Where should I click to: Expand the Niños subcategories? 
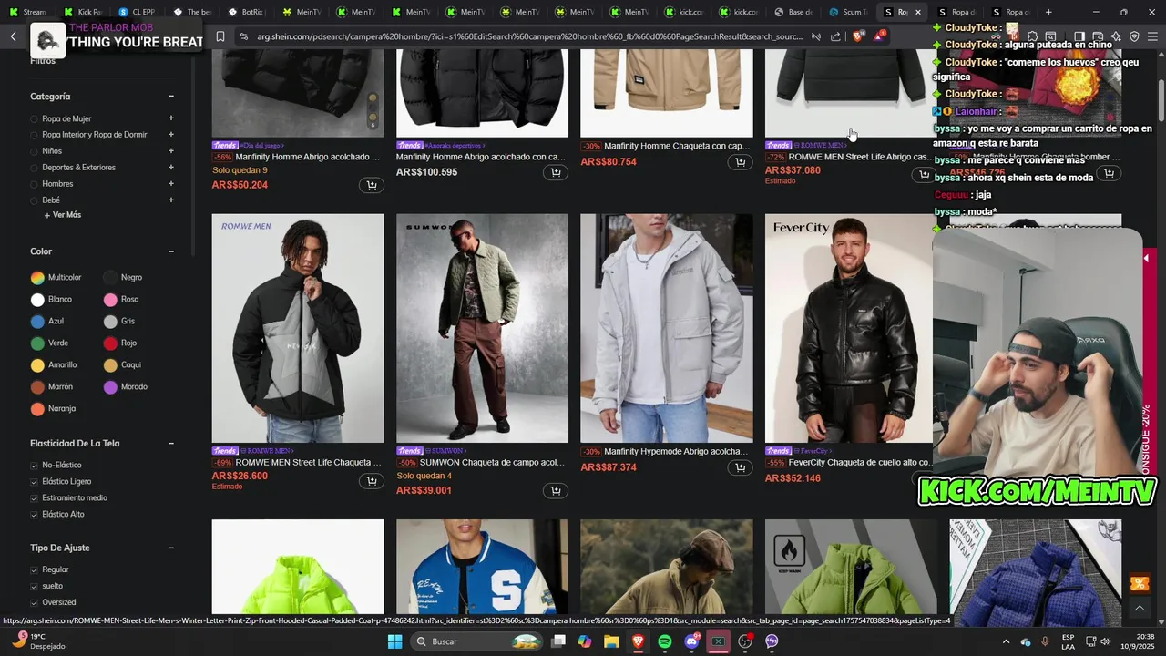[x=170, y=151]
